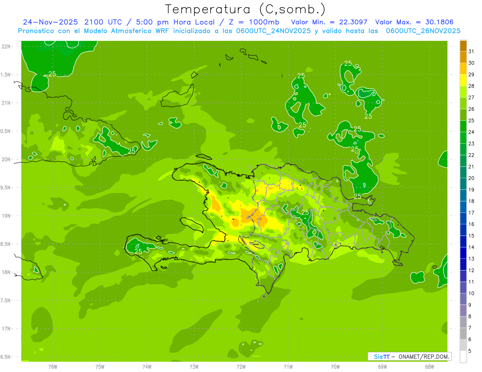Click legend label '15'
482x372 pixels.
(x=471, y=236)
